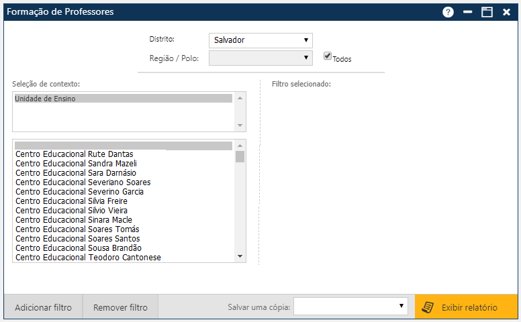Click the school list scrollbar thumb
The height and width of the screenshot is (322, 521).
(x=240, y=157)
